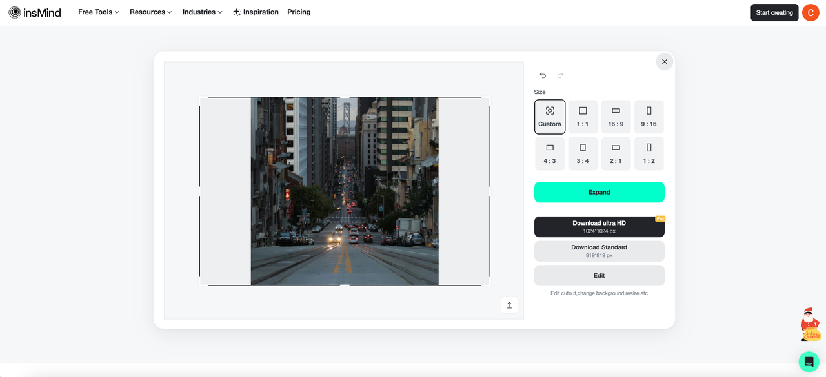
Task: Choose the 1:1 aspect ratio
Action: point(583,117)
